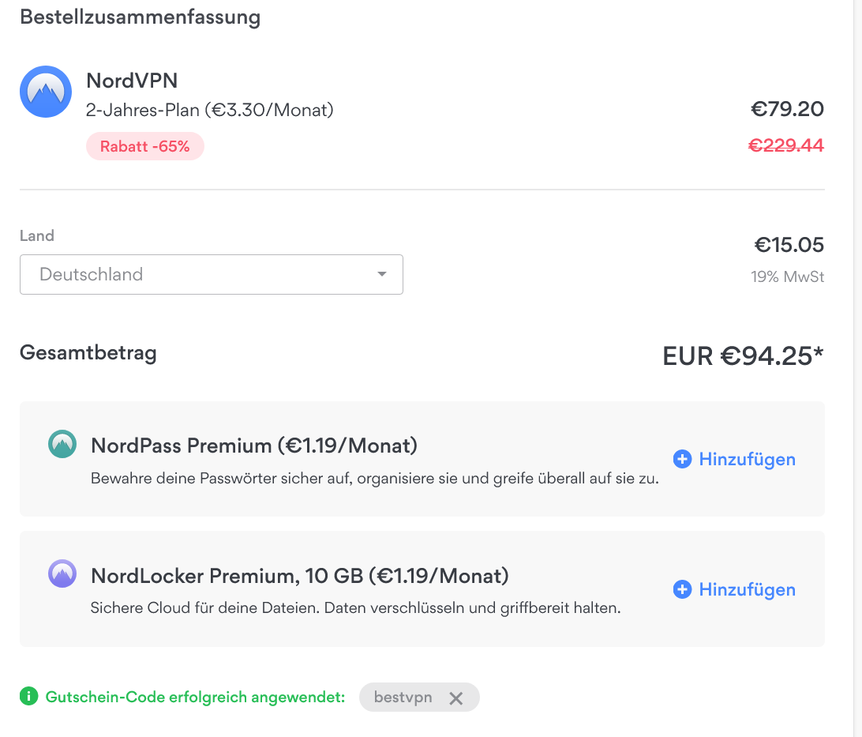This screenshot has height=737, width=862.
Task: Click the Rabatt -65% discount badge
Action: point(145,146)
